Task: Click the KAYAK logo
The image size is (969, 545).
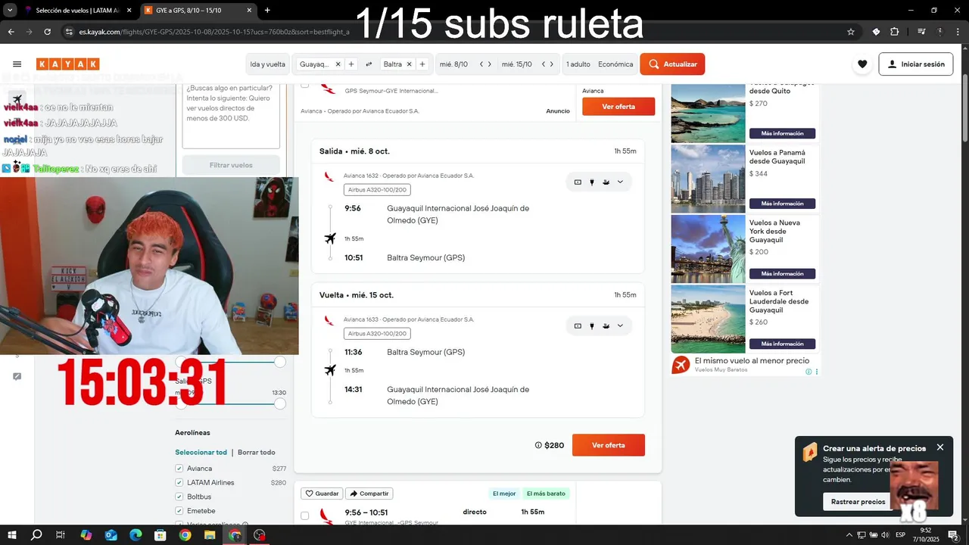Action: (x=67, y=64)
